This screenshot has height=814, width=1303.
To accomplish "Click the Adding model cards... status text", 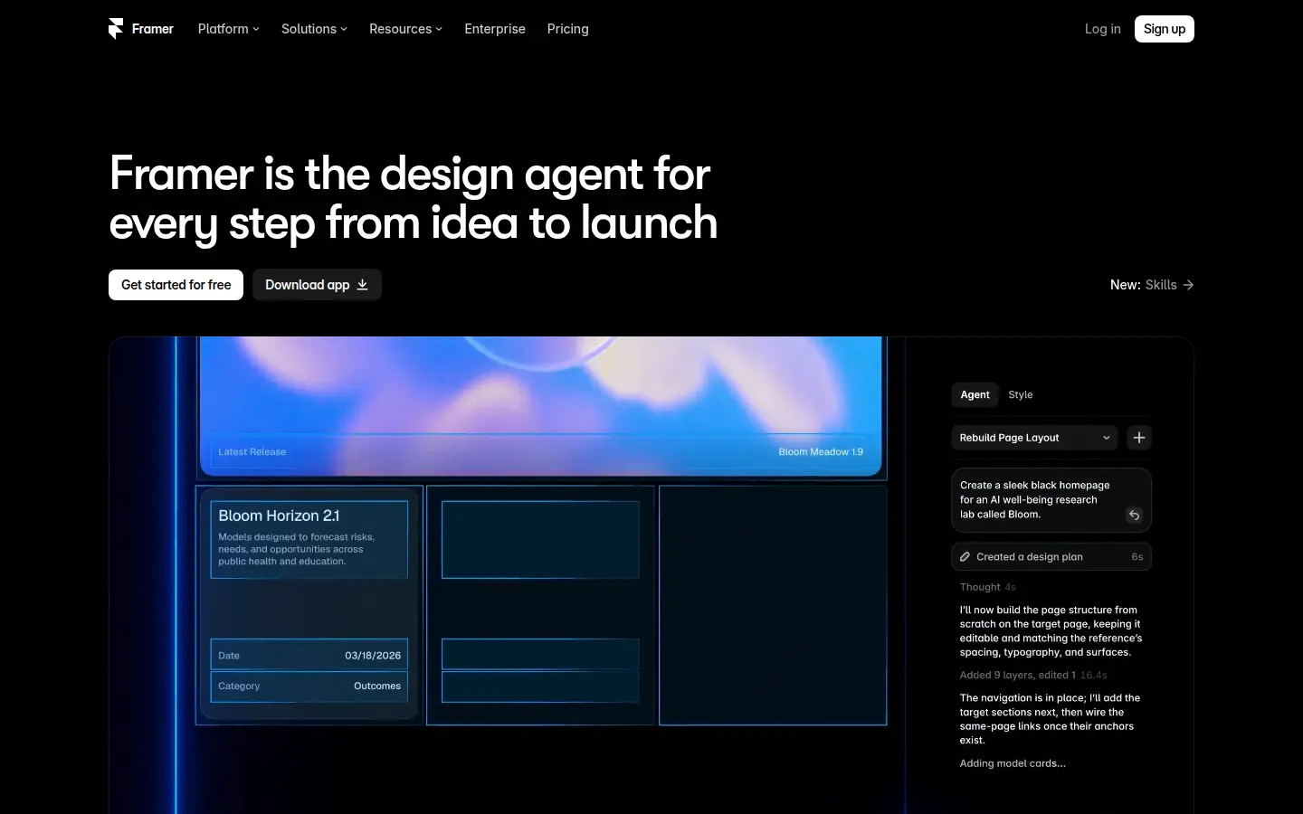I will [x=1013, y=763].
